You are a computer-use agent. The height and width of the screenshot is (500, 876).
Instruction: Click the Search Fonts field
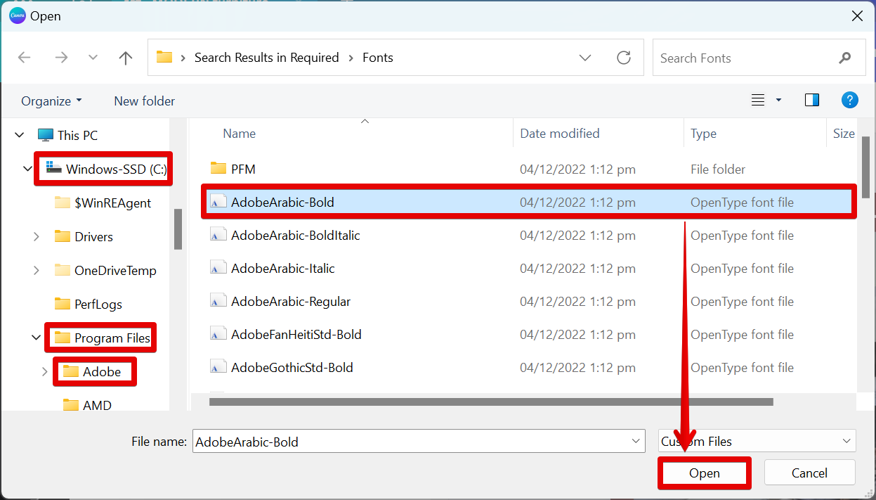point(745,58)
